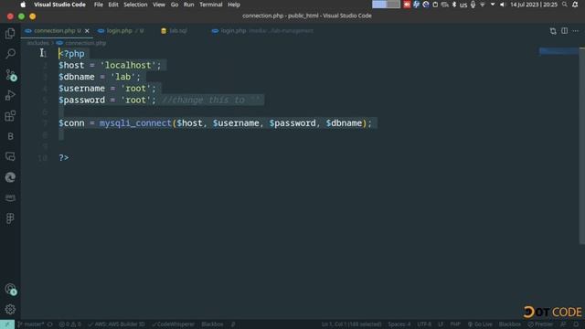
Task: Open the View menu
Action: (x=158, y=5)
